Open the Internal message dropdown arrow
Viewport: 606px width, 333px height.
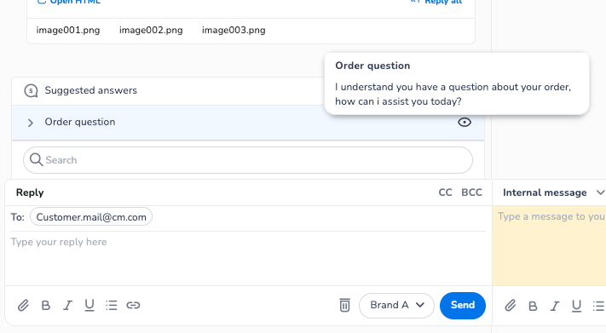tap(600, 192)
